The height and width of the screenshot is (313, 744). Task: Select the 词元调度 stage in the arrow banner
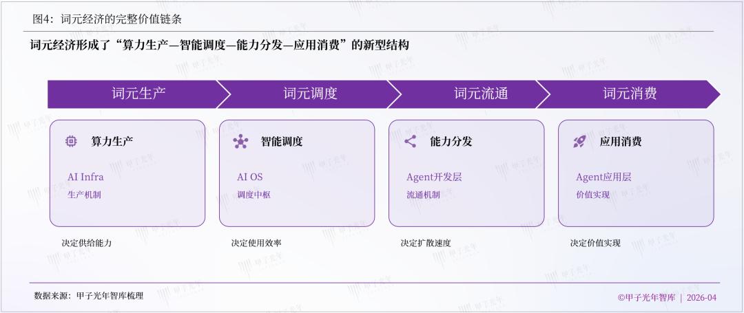point(310,94)
